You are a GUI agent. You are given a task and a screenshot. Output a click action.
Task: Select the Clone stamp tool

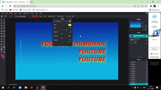point(2,31)
